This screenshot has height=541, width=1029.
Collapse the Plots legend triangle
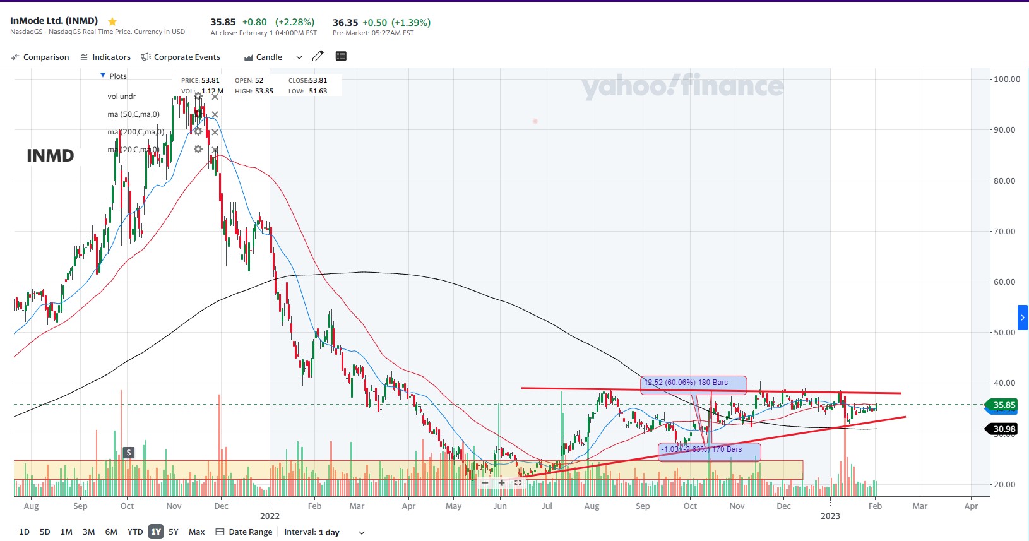[x=103, y=75]
